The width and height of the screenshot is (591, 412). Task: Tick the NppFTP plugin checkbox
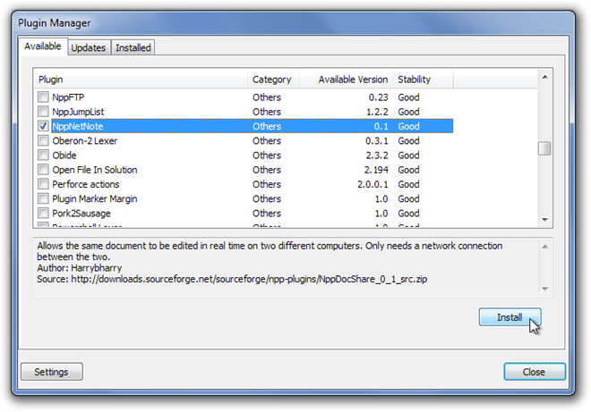click(x=43, y=97)
